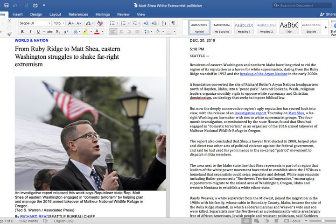This screenshot has width=336, height=224.
Task: Click the Cut scissors icon
Action: coord(9,21)
